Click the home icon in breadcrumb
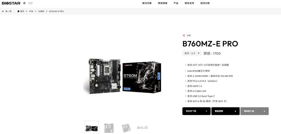 click(18, 11)
